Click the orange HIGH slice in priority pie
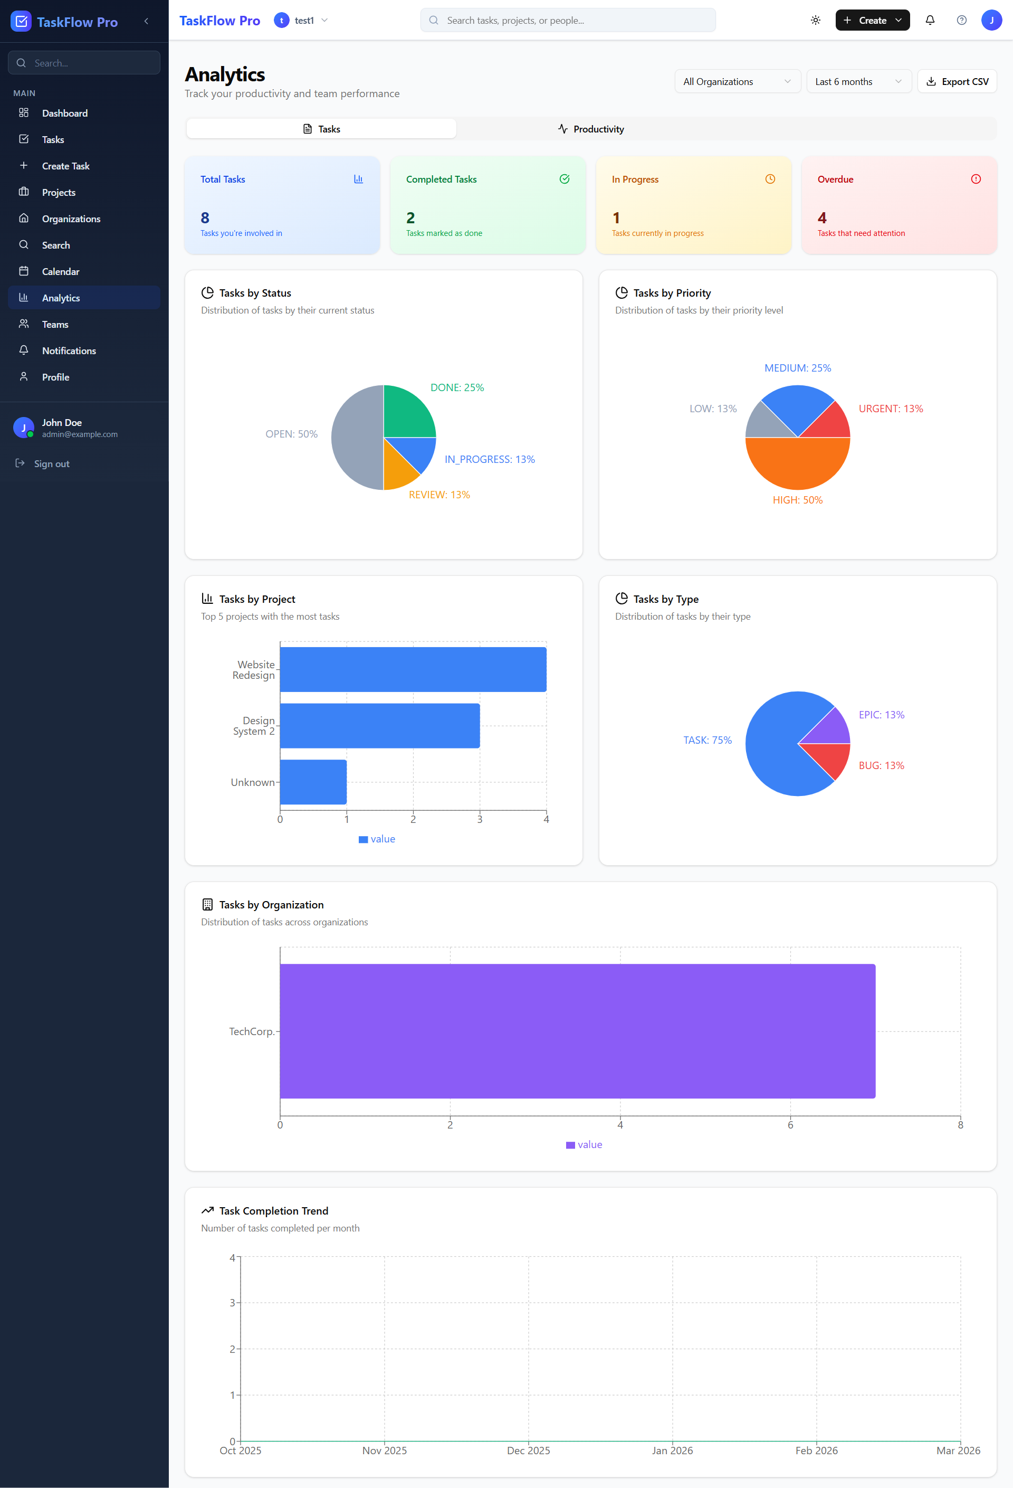Viewport: 1013px width, 1488px height. click(797, 465)
